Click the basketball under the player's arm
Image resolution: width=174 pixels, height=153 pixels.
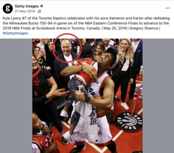tap(100, 107)
